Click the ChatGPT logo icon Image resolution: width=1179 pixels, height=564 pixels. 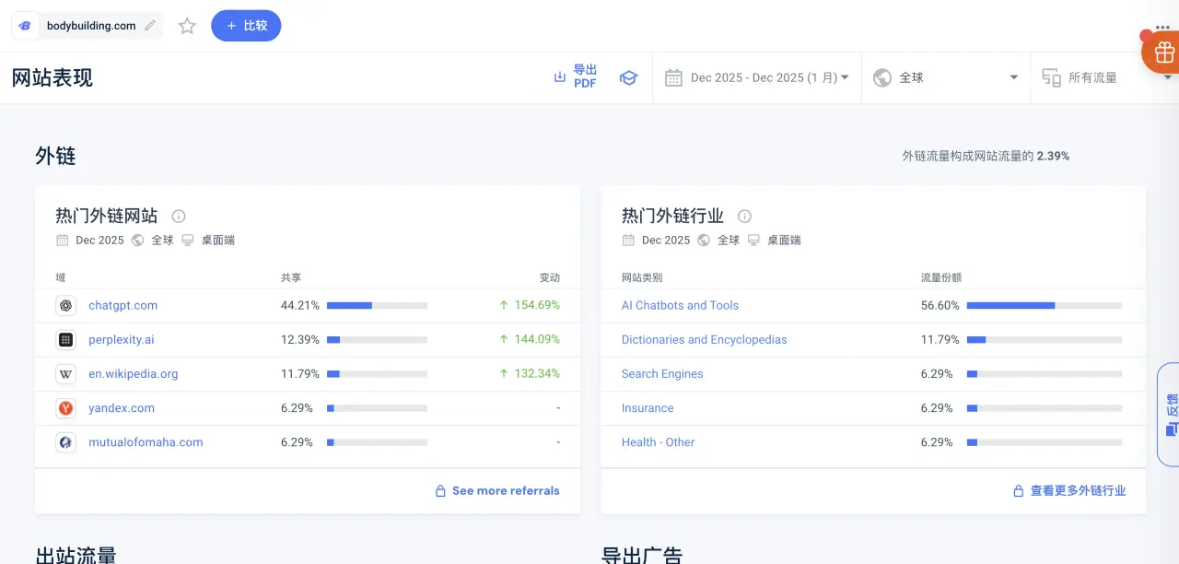(65, 305)
